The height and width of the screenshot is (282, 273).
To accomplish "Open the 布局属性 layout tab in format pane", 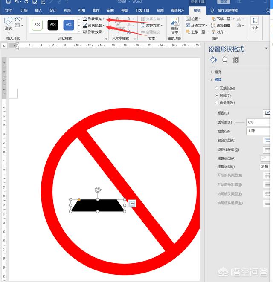I will pos(235,60).
